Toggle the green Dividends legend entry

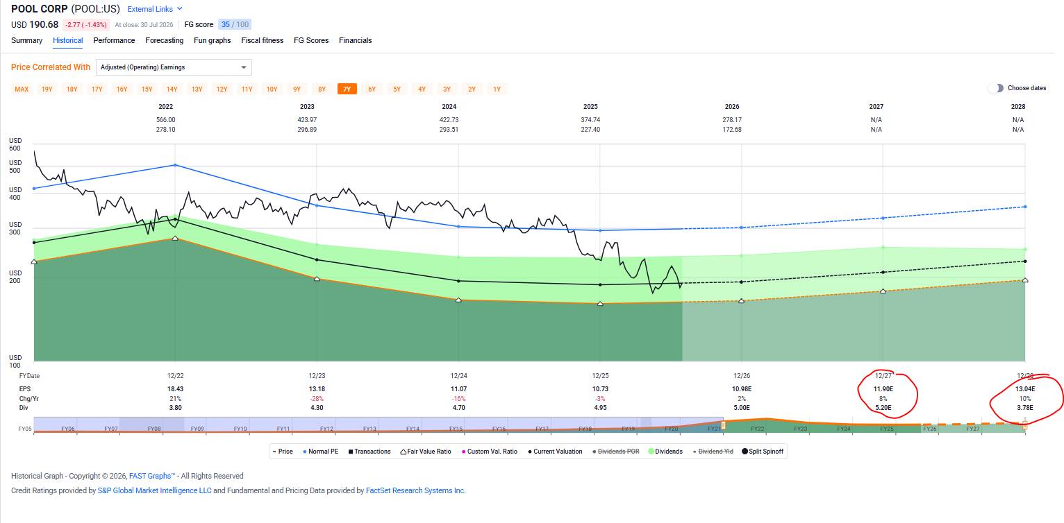[665, 452]
